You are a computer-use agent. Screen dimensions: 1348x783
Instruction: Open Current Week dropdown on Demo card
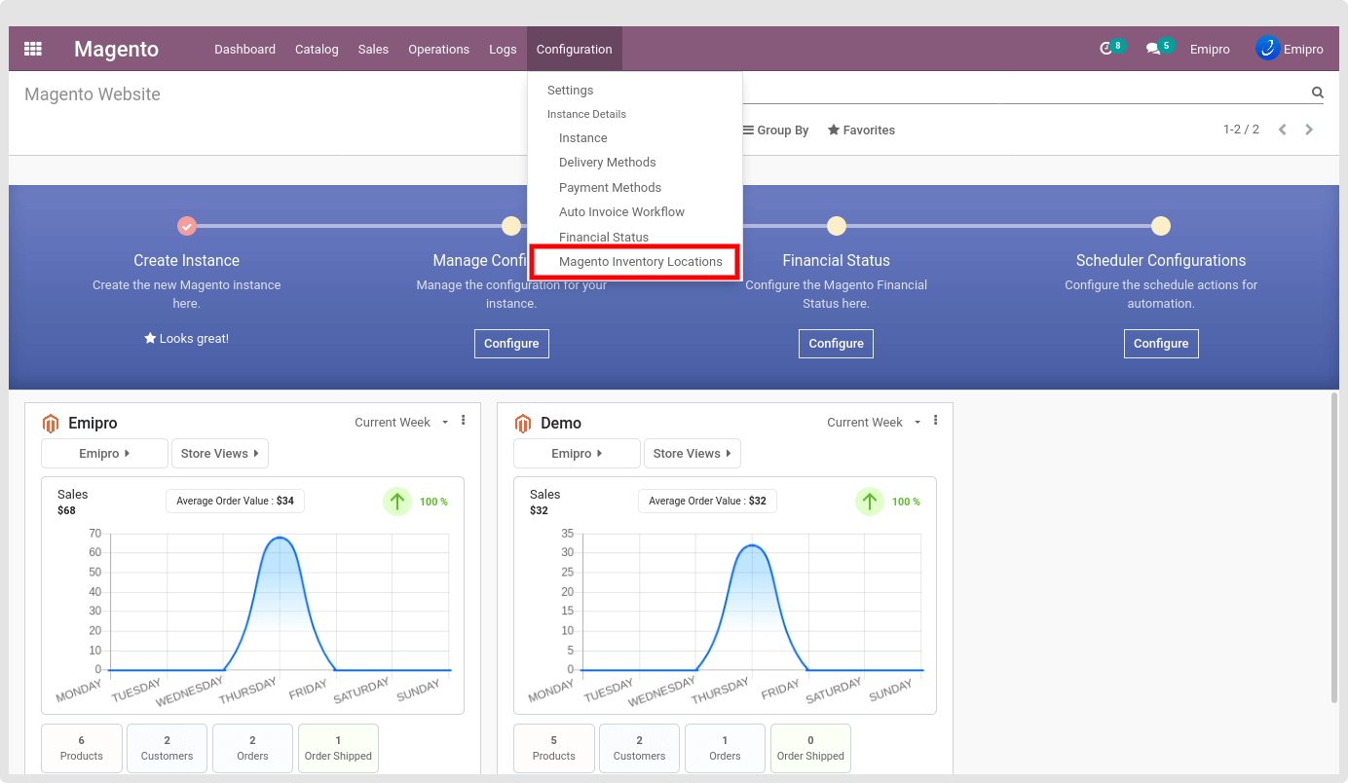874,422
